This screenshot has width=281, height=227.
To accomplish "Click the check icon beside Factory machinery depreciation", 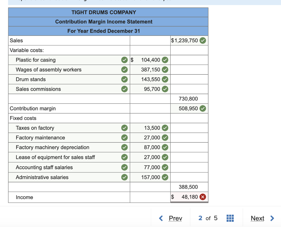I will [x=124, y=147].
